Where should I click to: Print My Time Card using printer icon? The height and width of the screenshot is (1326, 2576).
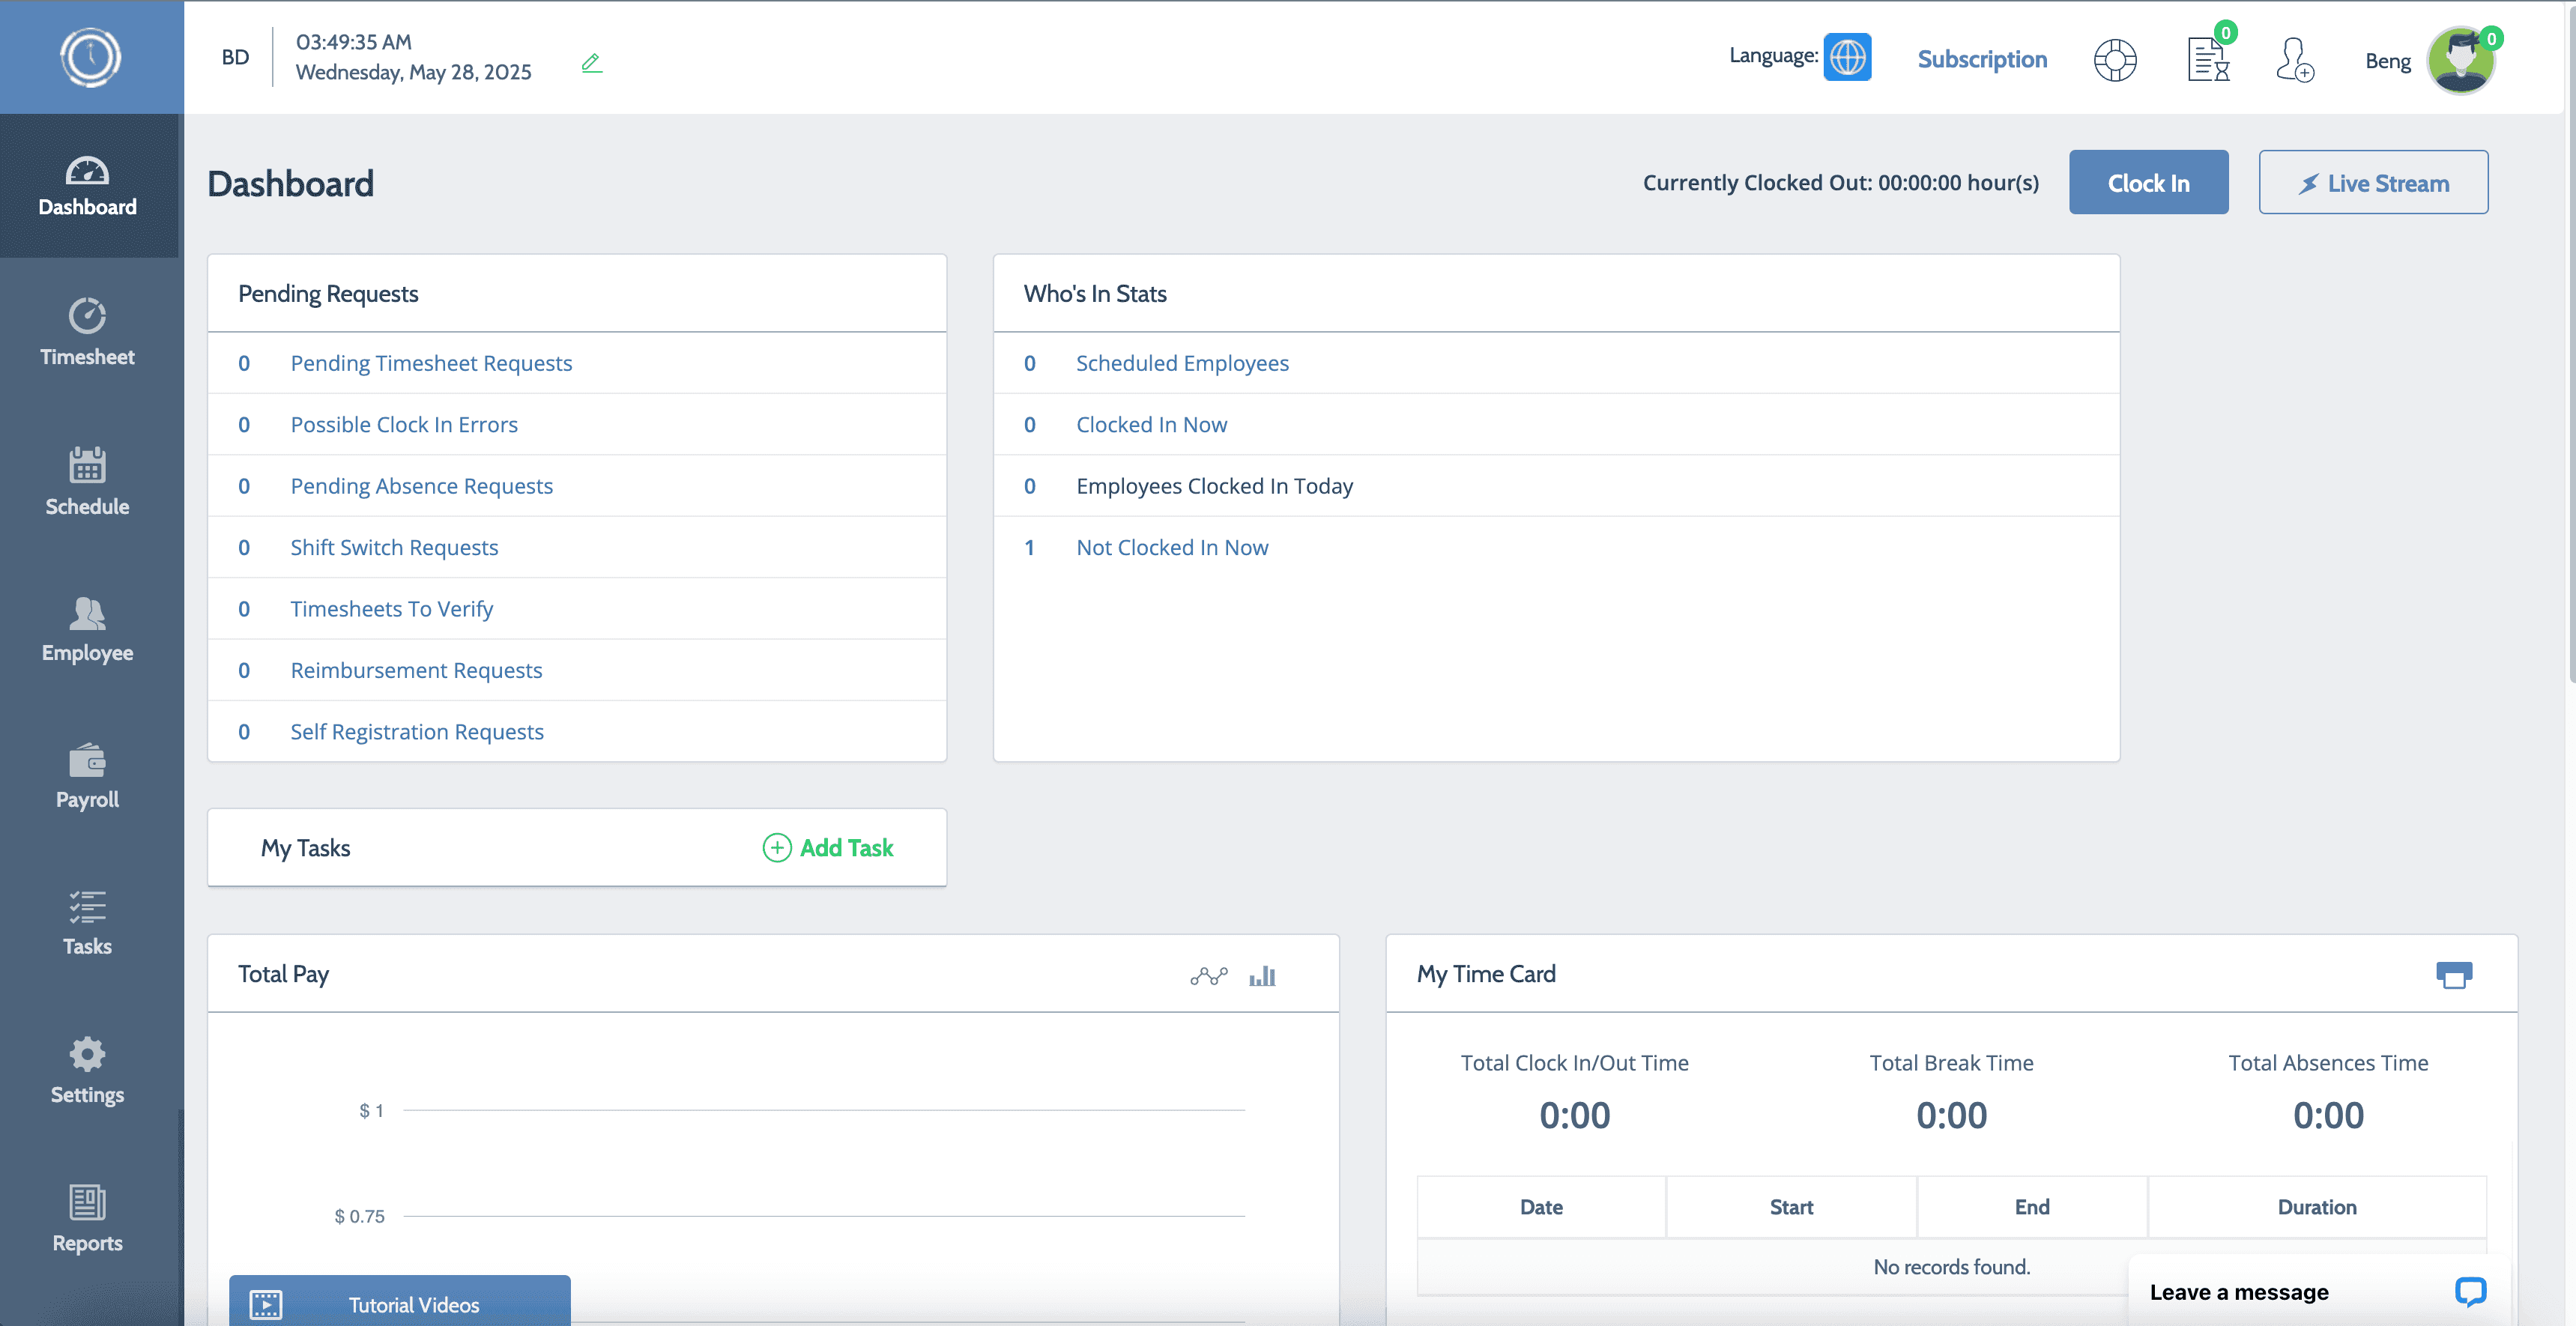coord(2455,974)
